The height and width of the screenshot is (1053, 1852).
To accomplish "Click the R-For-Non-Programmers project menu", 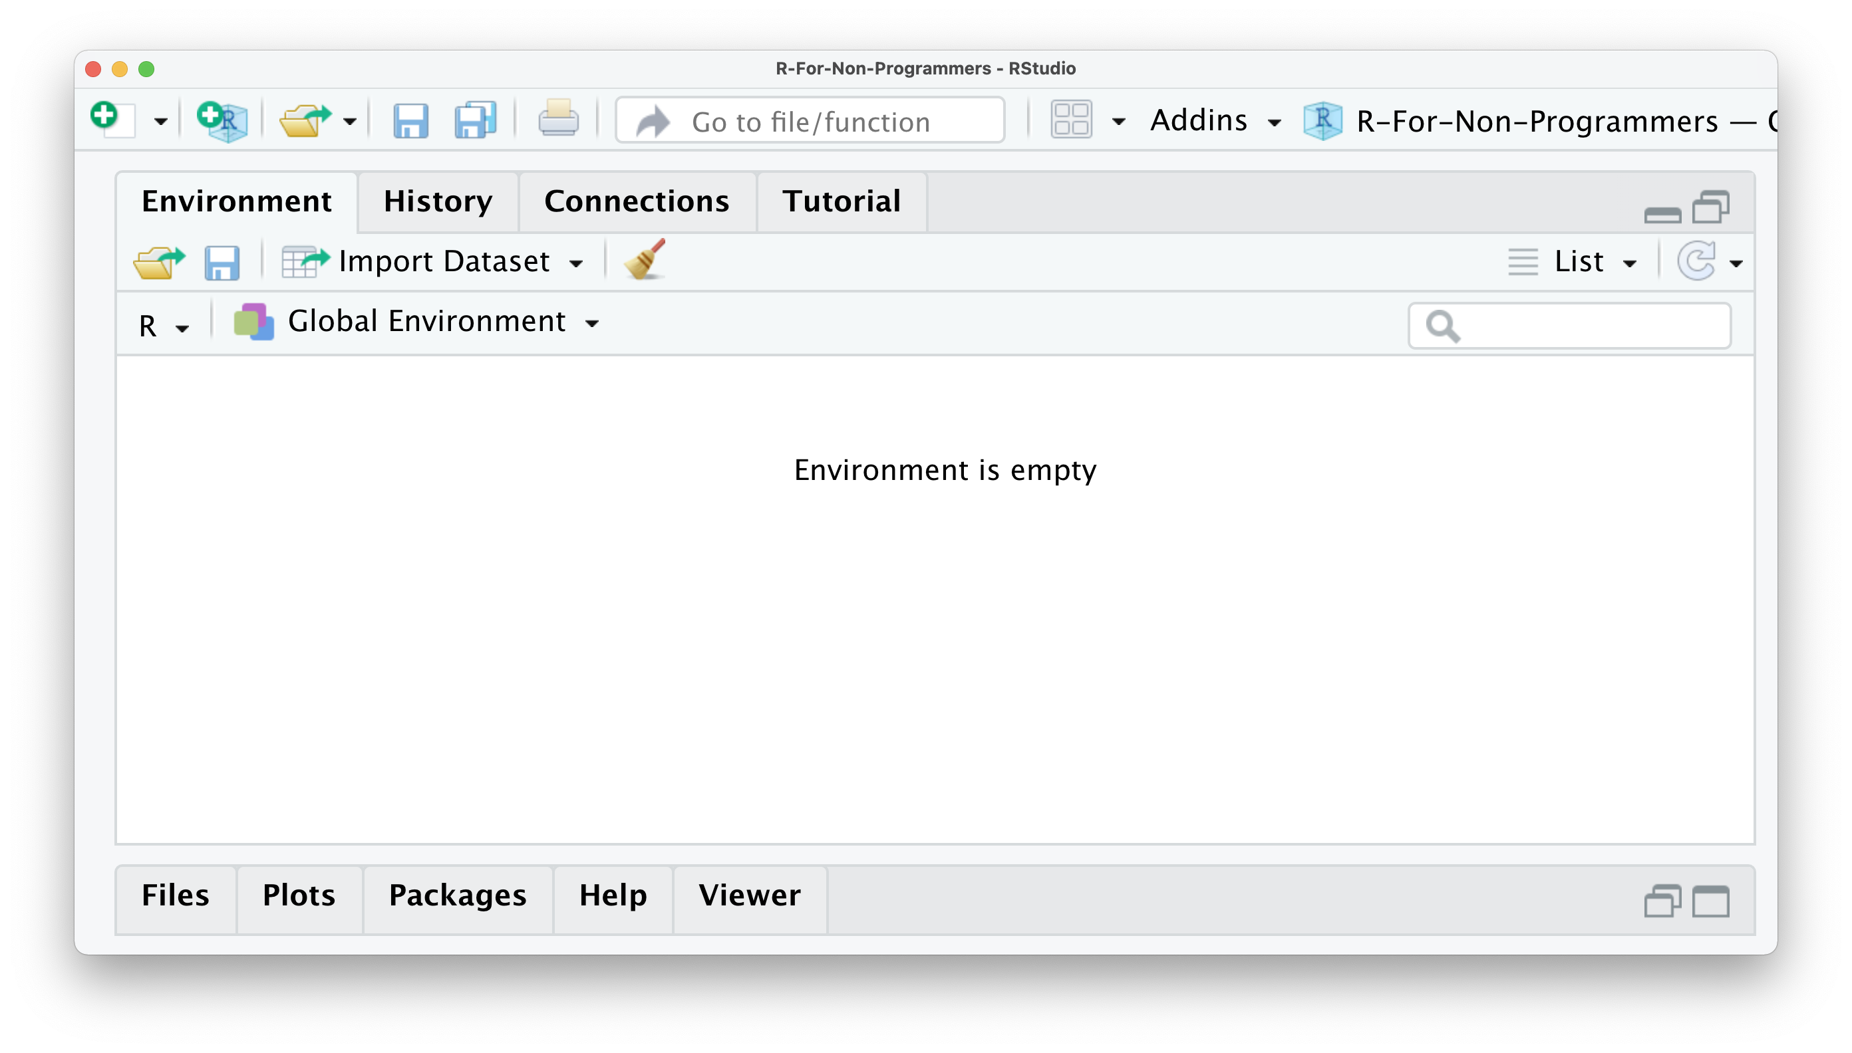I will [1537, 122].
